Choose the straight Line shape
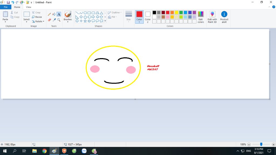276x155 pixels. click(x=77, y=13)
